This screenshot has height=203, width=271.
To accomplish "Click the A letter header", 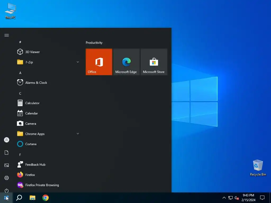I will [20, 73].
